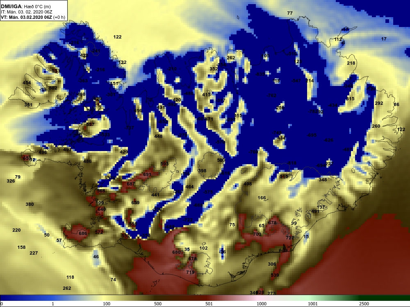
Task: Click the map title 'DMI/IGA: Hæð 0°C (m)'
Action: [25, 7]
